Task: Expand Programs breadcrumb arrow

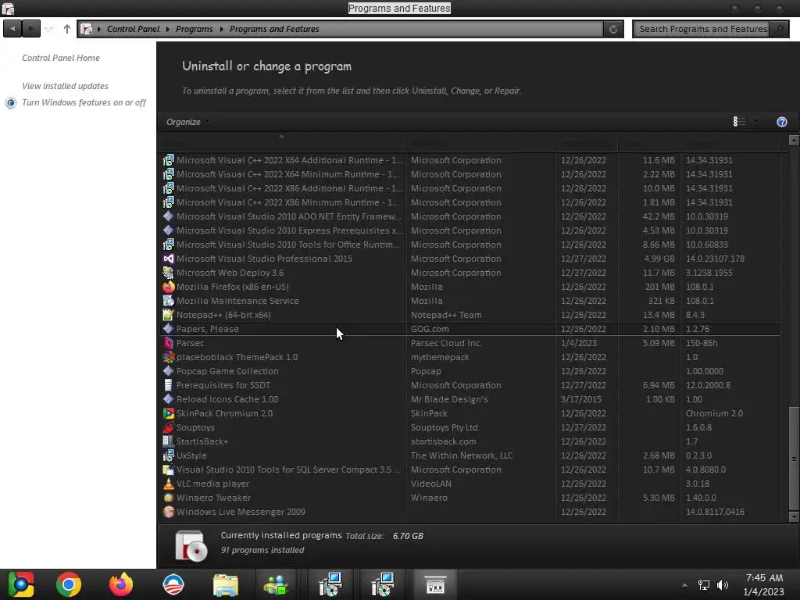Action: coord(221,29)
